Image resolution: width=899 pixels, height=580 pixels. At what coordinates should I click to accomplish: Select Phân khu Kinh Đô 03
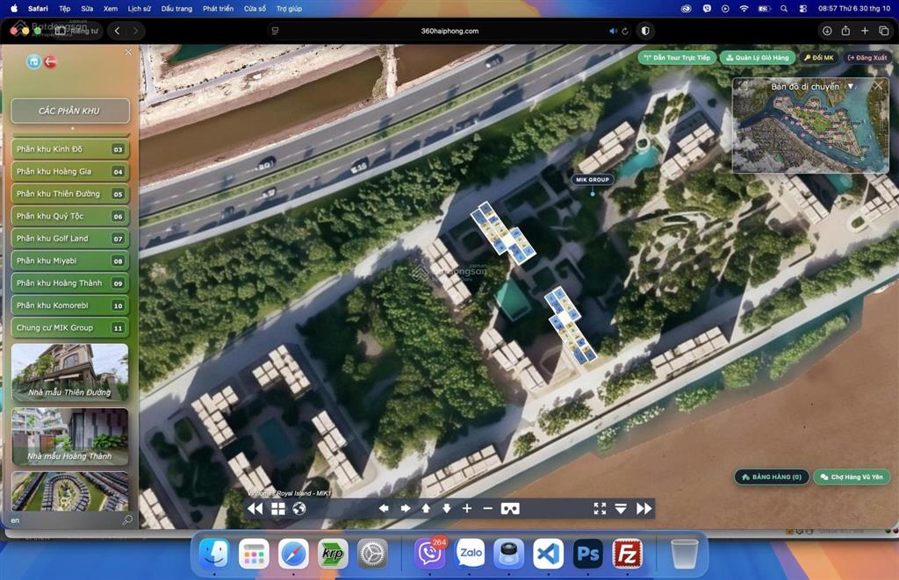coord(70,149)
